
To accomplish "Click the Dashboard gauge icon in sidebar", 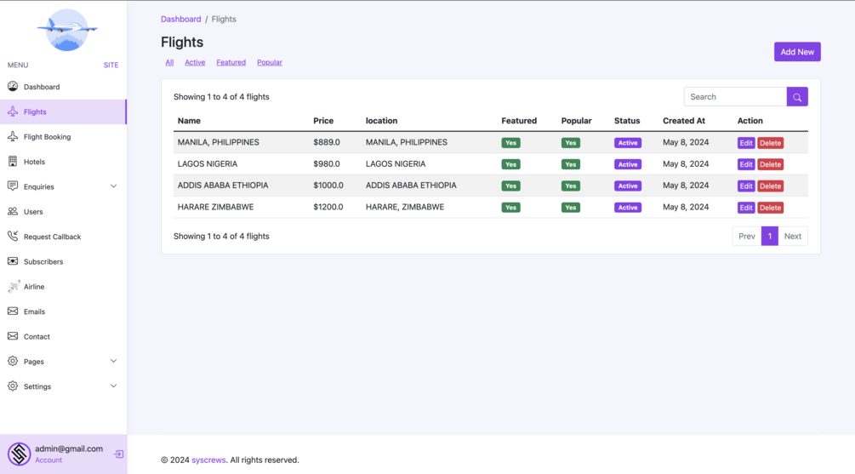I will click(x=13, y=87).
